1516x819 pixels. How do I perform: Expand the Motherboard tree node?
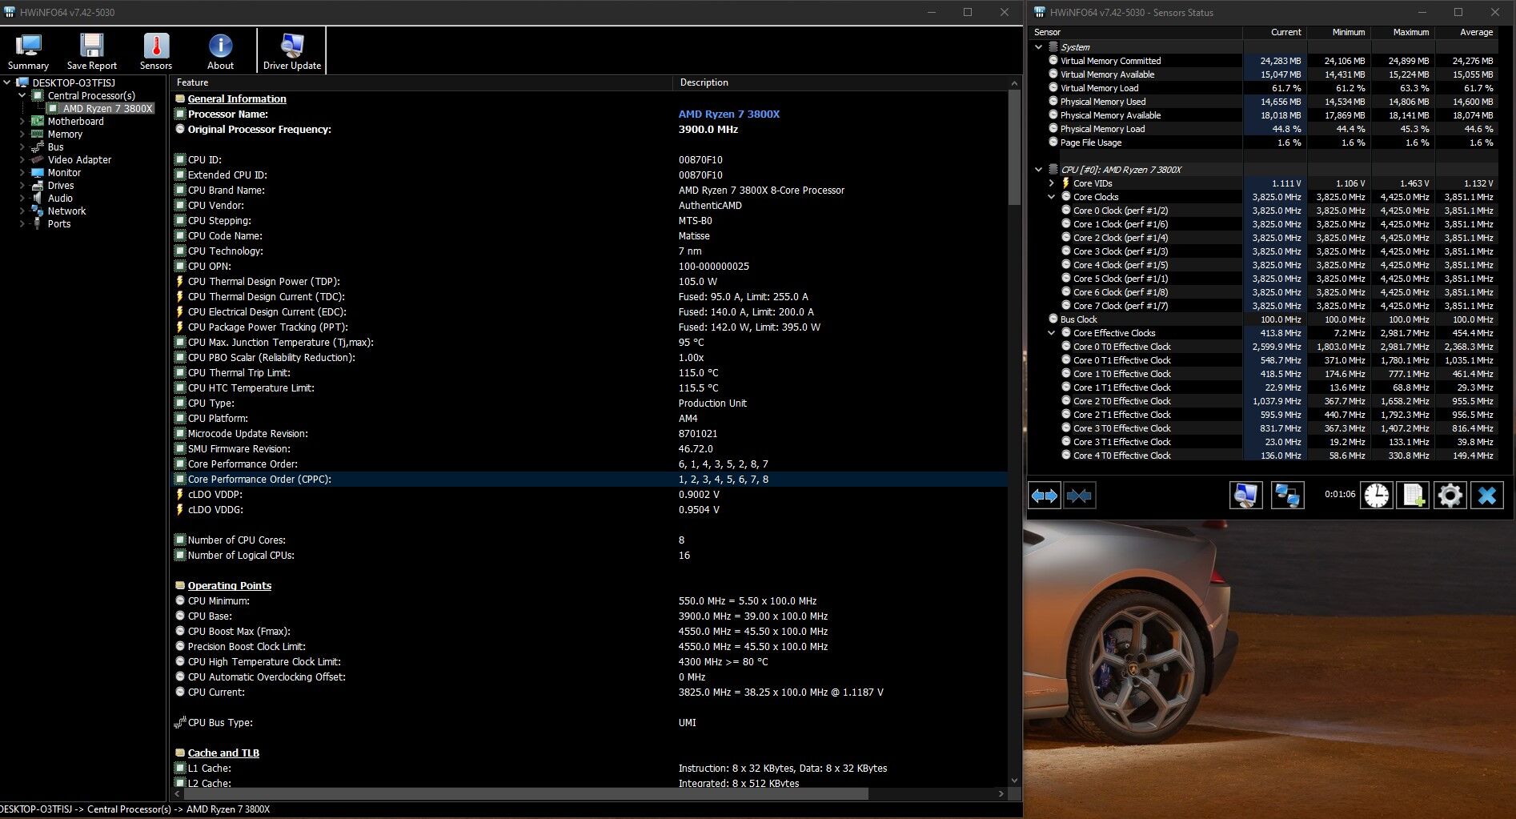tap(22, 122)
